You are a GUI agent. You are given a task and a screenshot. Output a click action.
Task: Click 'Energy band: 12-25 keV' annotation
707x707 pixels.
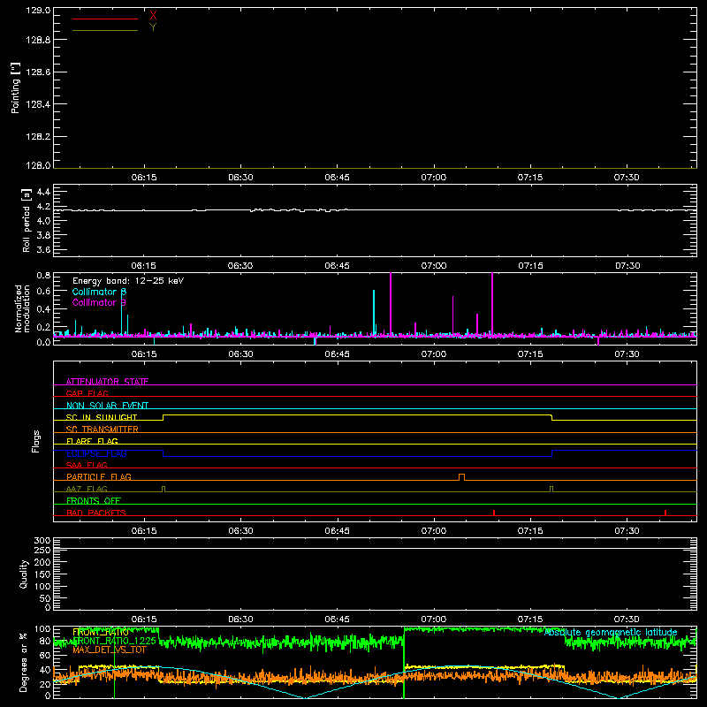pyautogui.click(x=128, y=281)
